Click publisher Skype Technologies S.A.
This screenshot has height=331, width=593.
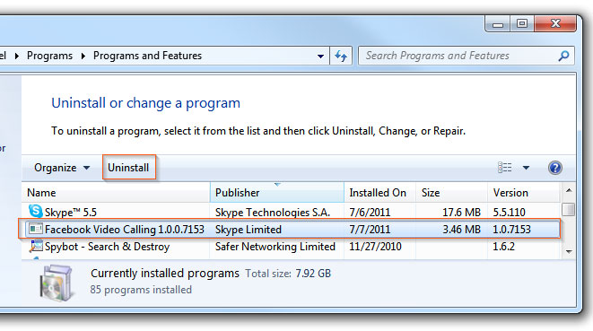click(273, 213)
